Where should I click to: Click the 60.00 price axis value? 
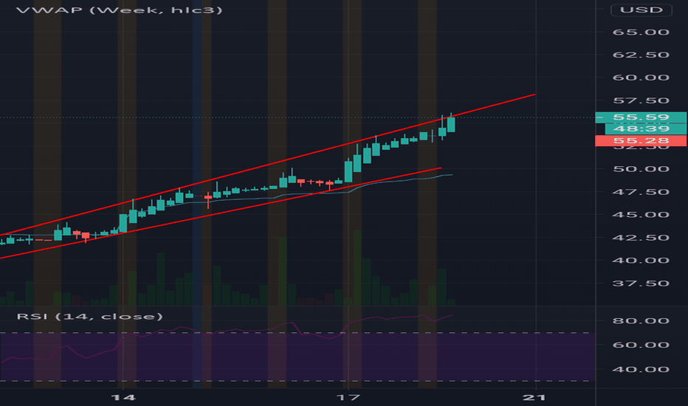[x=641, y=78]
